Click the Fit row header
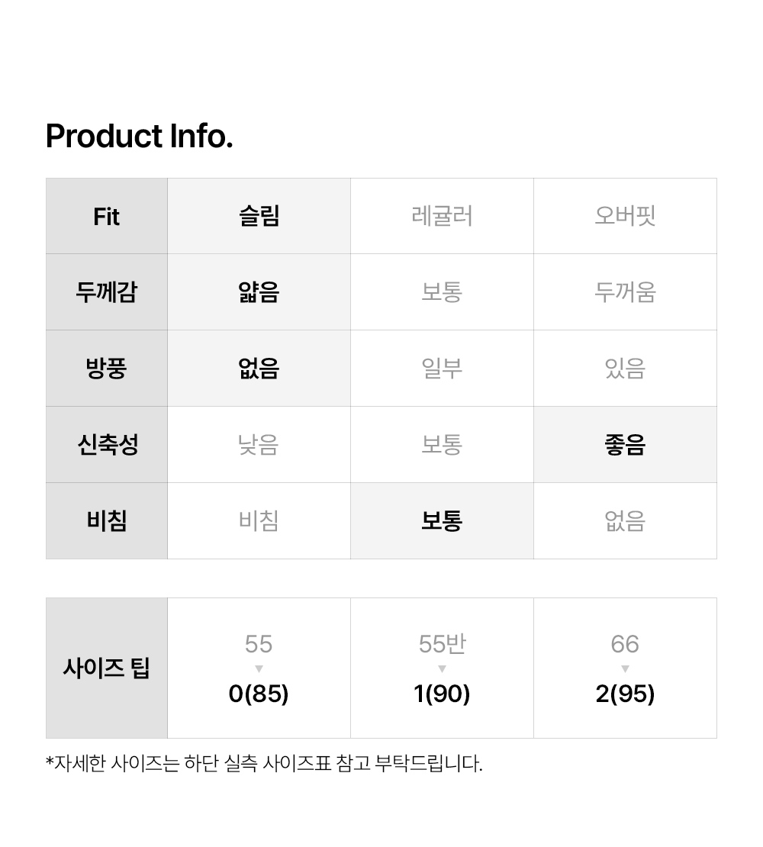The width and height of the screenshot is (763, 847). tap(106, 216)
